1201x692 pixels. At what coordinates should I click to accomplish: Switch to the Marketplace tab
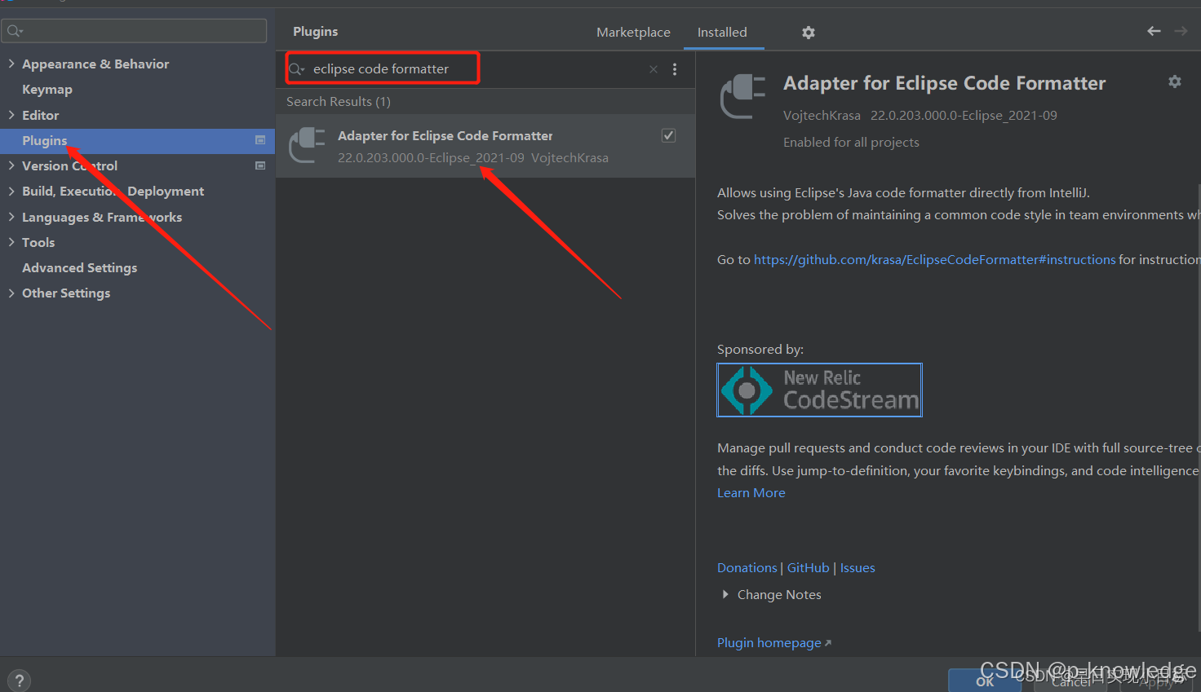(633, 32)
